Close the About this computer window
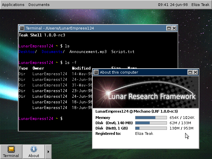The image size is (212, 159). tap(195, 72)
